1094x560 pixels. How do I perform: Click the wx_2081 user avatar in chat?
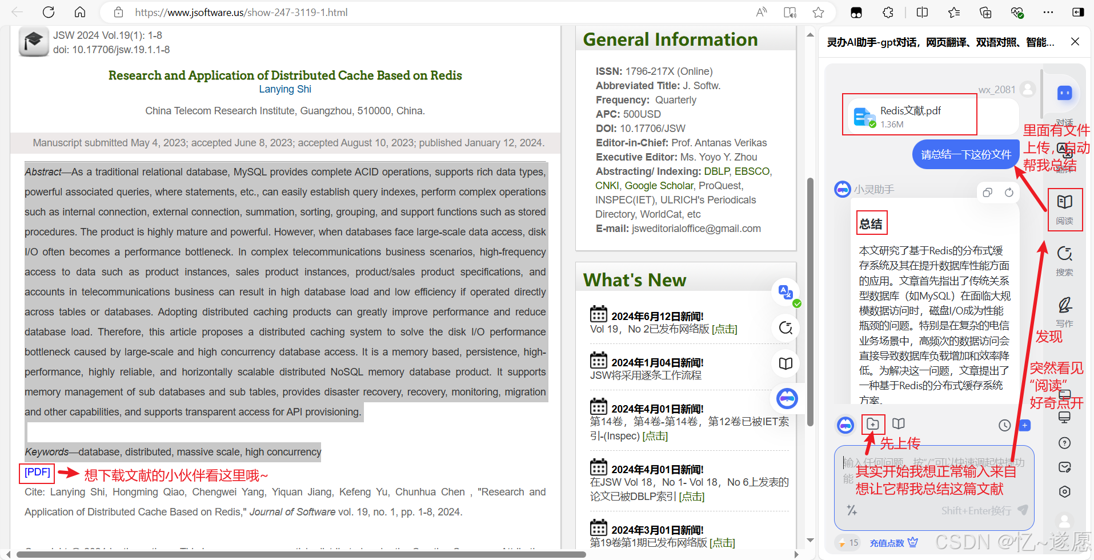click(x=1028, y=89)
